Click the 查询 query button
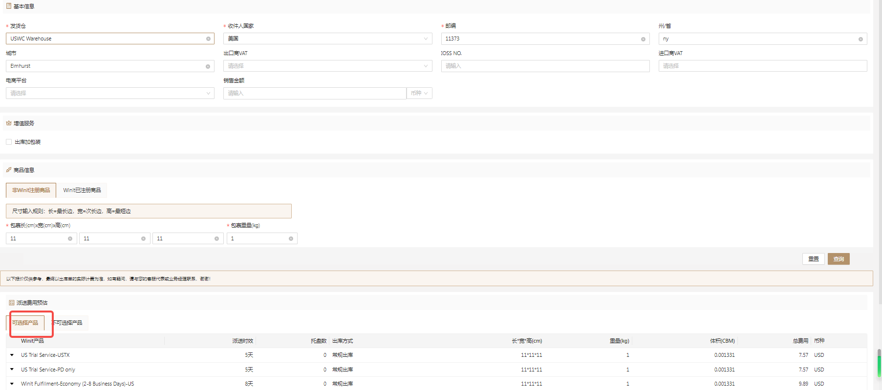Screen dimensions: 882x390 [839, 259]
